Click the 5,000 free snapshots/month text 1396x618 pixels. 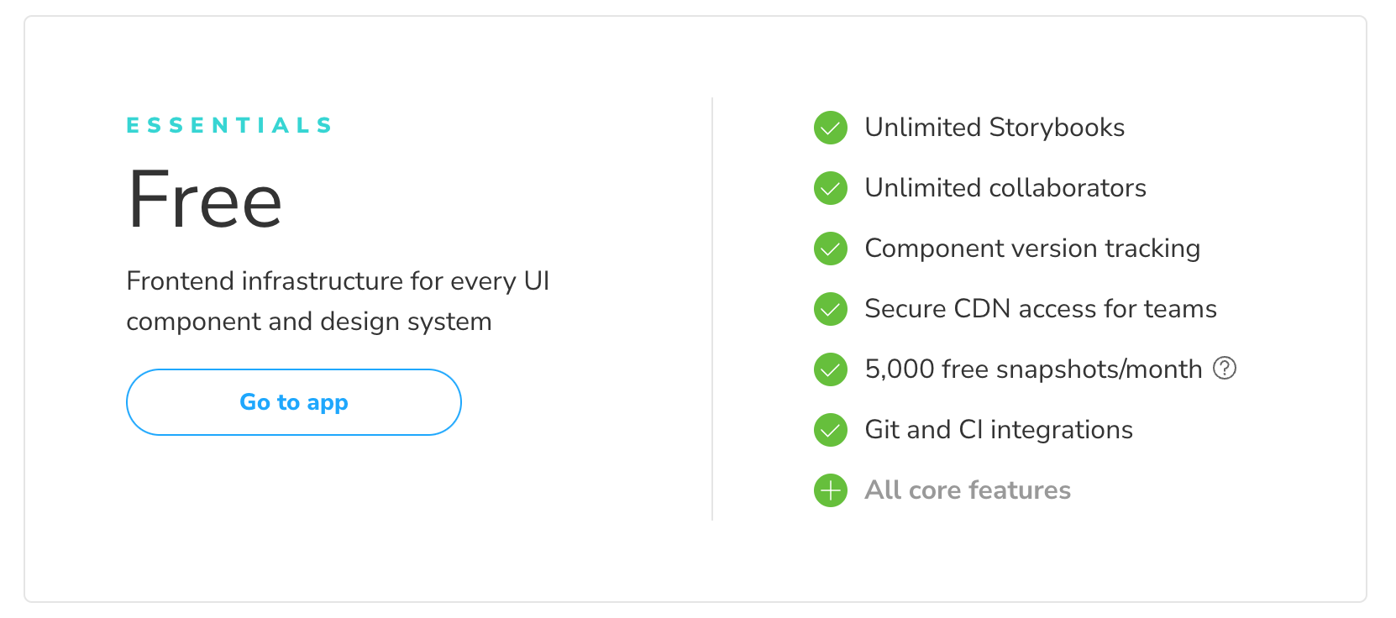click(1033, 369)
